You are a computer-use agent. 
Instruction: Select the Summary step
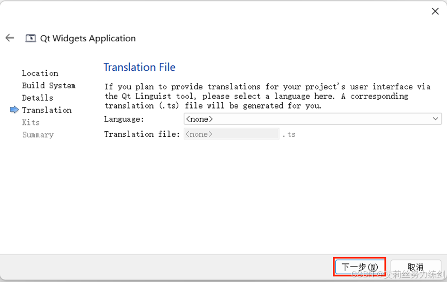pos(38,134)
